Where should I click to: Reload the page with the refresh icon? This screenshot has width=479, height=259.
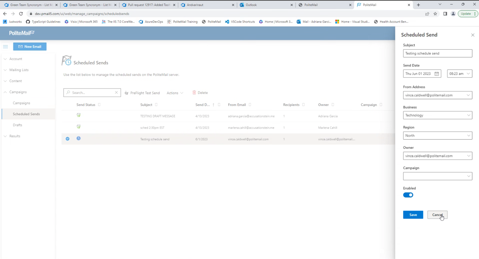click(21, 14)
